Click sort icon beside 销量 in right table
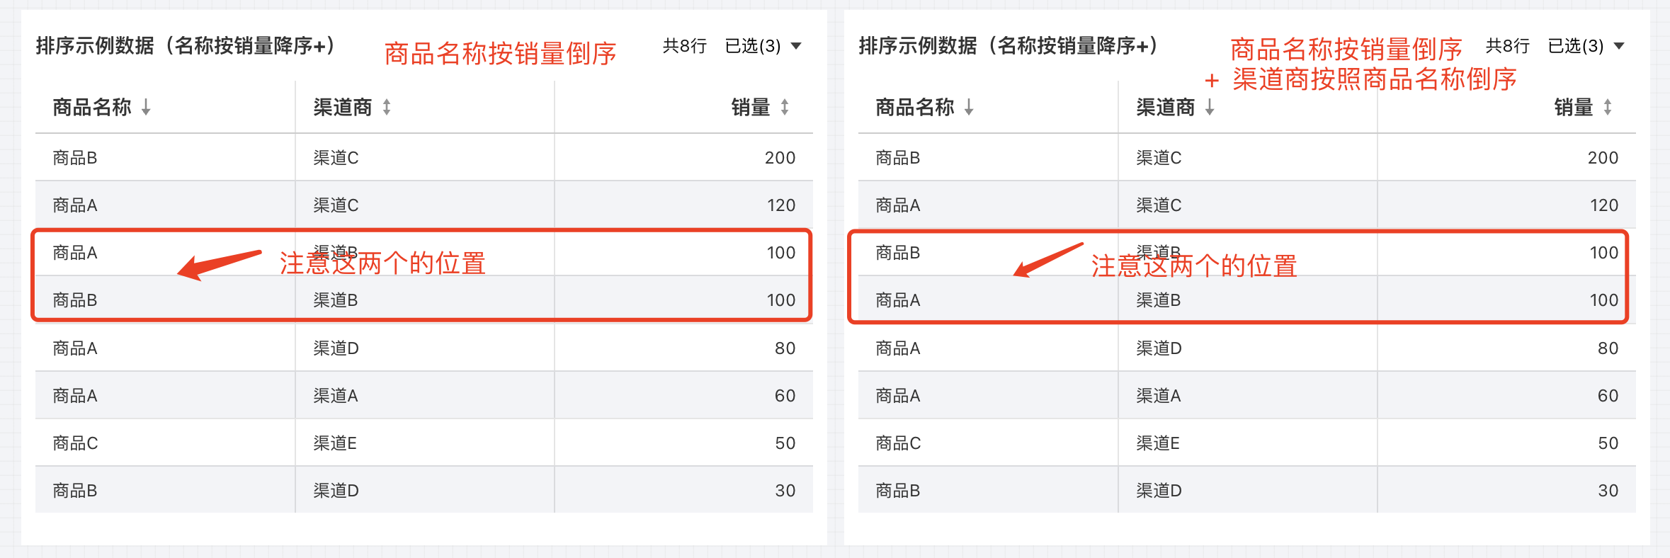This screenshot has width=1670, height=558. [1608, 108]
